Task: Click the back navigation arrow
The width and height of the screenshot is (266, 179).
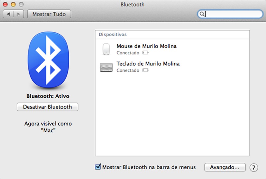Action: point(9,14)
